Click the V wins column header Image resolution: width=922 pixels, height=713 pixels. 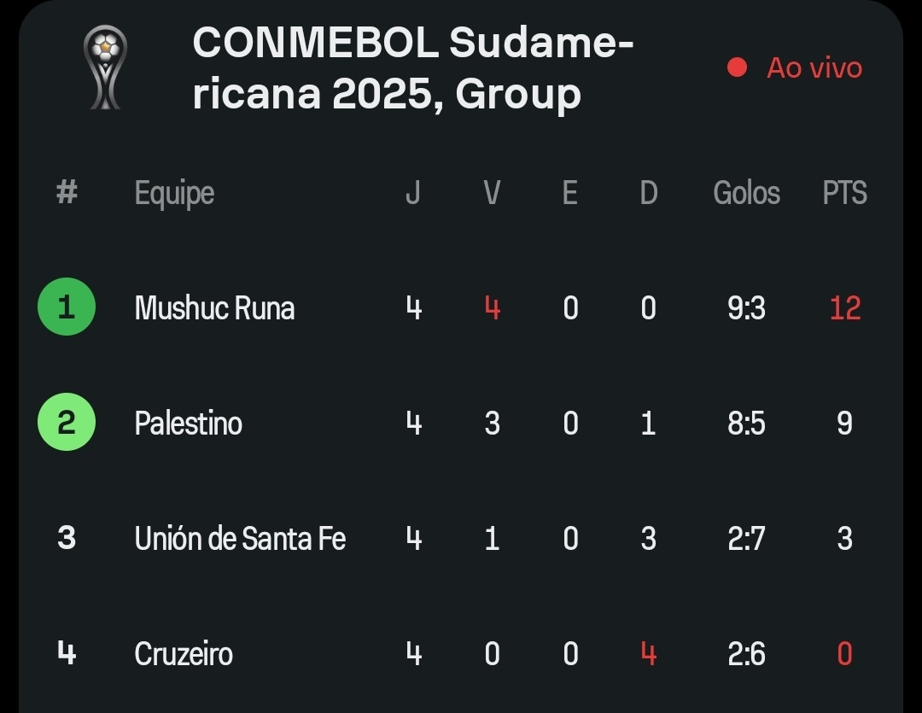(493, 192)
